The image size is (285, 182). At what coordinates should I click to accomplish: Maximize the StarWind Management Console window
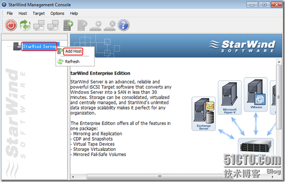[264, 5]
